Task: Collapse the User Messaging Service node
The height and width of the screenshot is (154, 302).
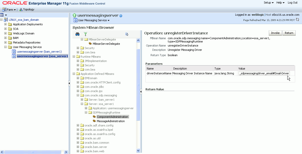Action: [5, 47]
